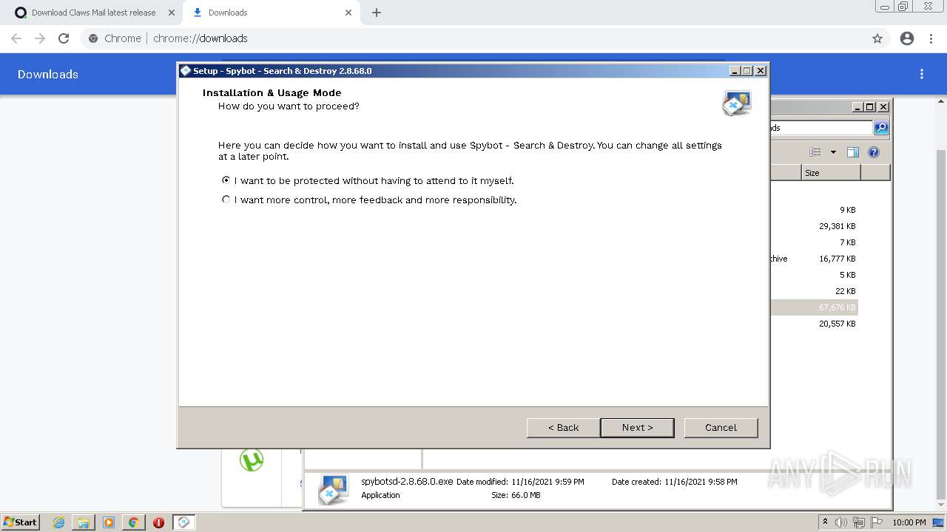Switch to Chrome via taskbar icon
947x532 pixels.
pyautogui.click(x=133, y=522)
